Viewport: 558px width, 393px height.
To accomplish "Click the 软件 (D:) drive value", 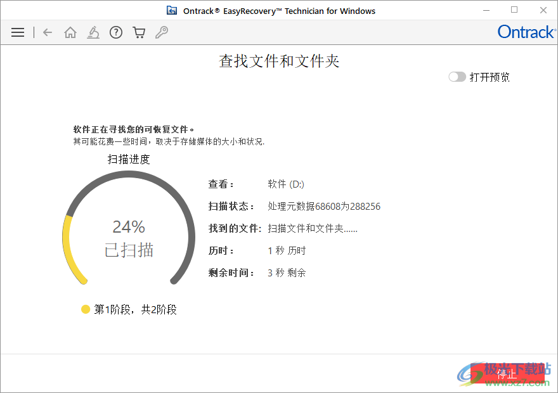I will tap(286, 184).
